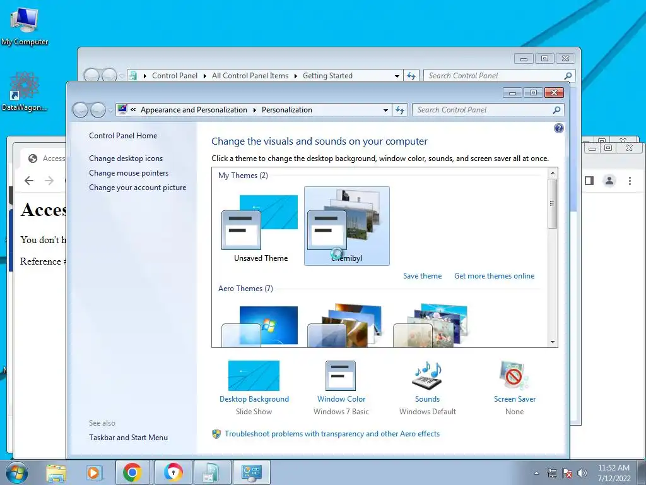The height and width of the screenshot is (485, 646).
Task: Click the search magnifier in Getting Started window
Action: 568,76
